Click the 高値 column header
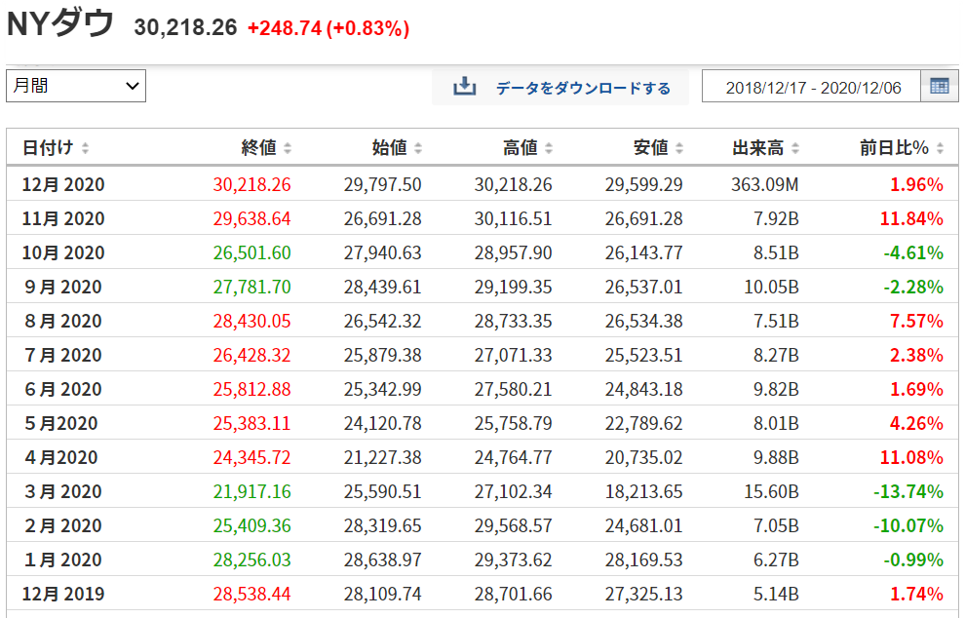 click(521, 148)
